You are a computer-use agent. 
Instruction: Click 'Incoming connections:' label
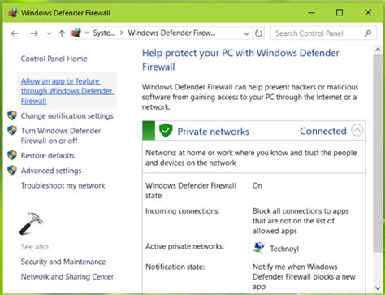pyautogui.click(x=183, y=211)
